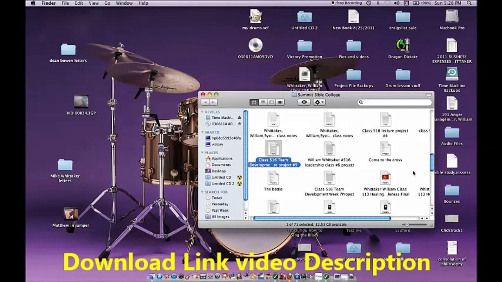Select Class 516 lecture project #4 file
This screenshot has width=502, height=282.
click(385, 125)
